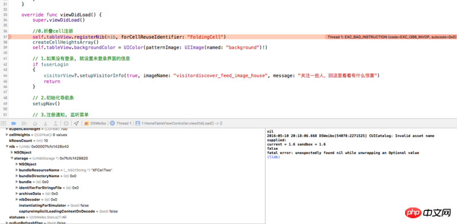
Task: Step into the function call
Action: point(45,123)
